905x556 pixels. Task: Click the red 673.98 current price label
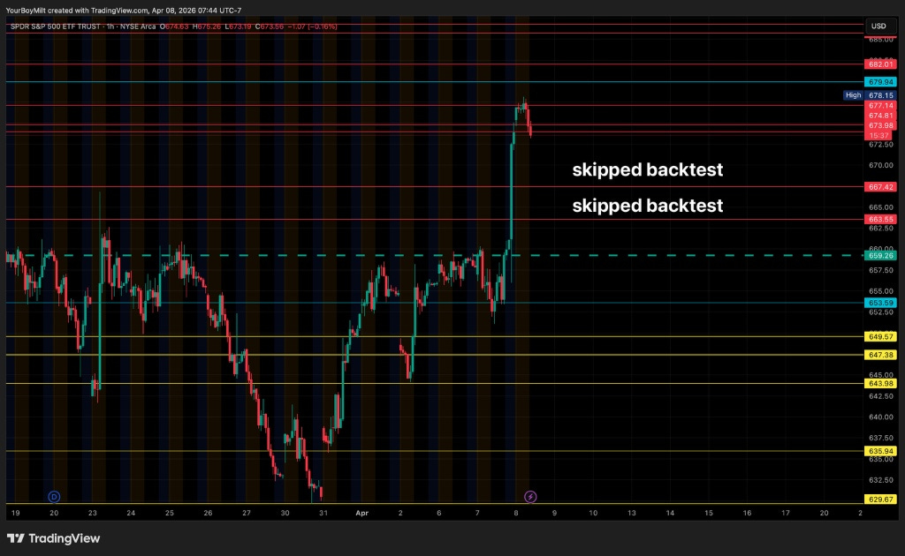880,125
